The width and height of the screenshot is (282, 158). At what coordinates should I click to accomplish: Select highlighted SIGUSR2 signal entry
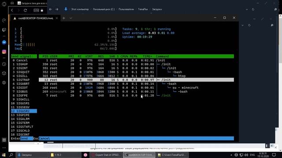(24, 111)
